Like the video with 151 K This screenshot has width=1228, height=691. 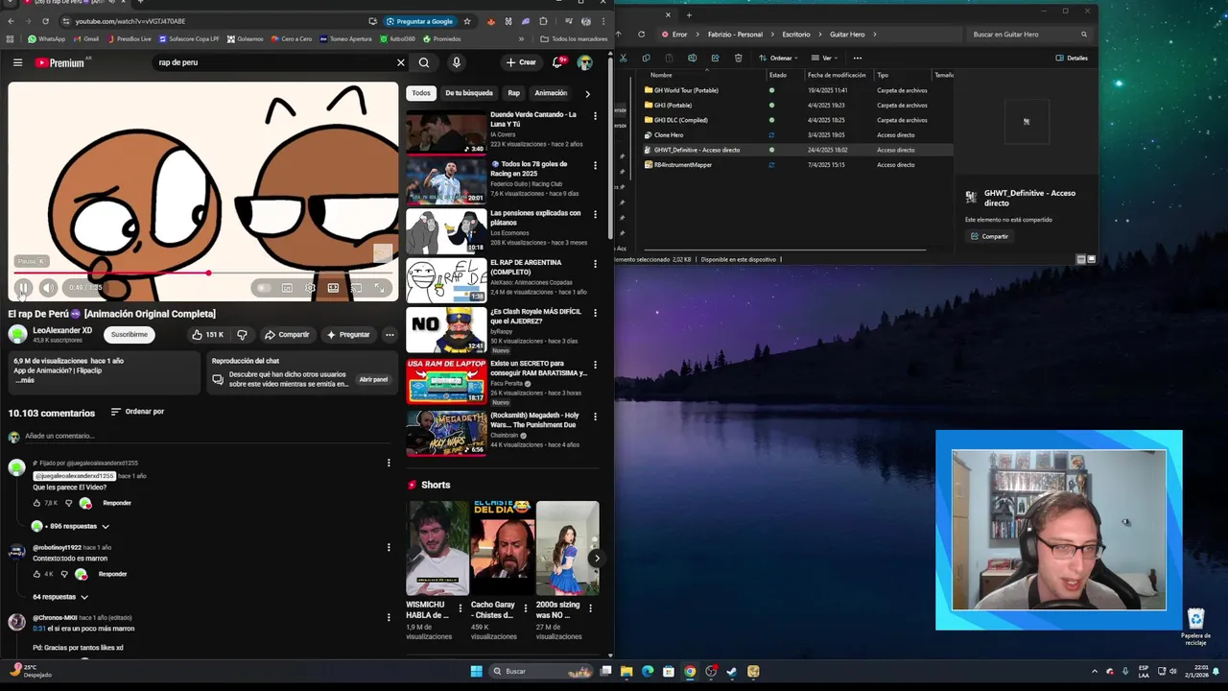pyautogui.click(x=206, y=335)
